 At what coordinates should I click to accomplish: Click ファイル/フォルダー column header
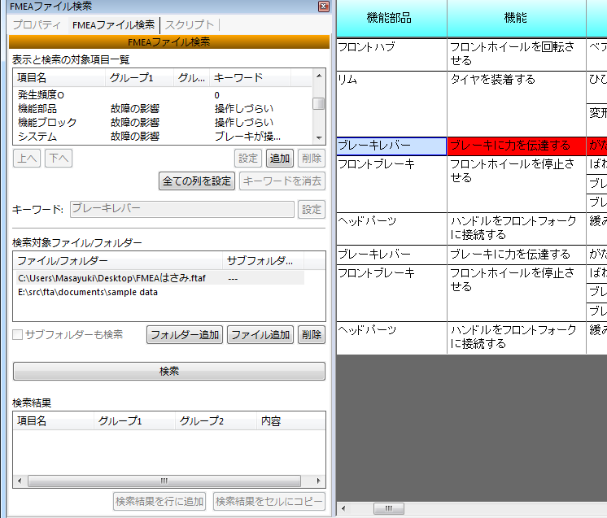tap(118, 261)
